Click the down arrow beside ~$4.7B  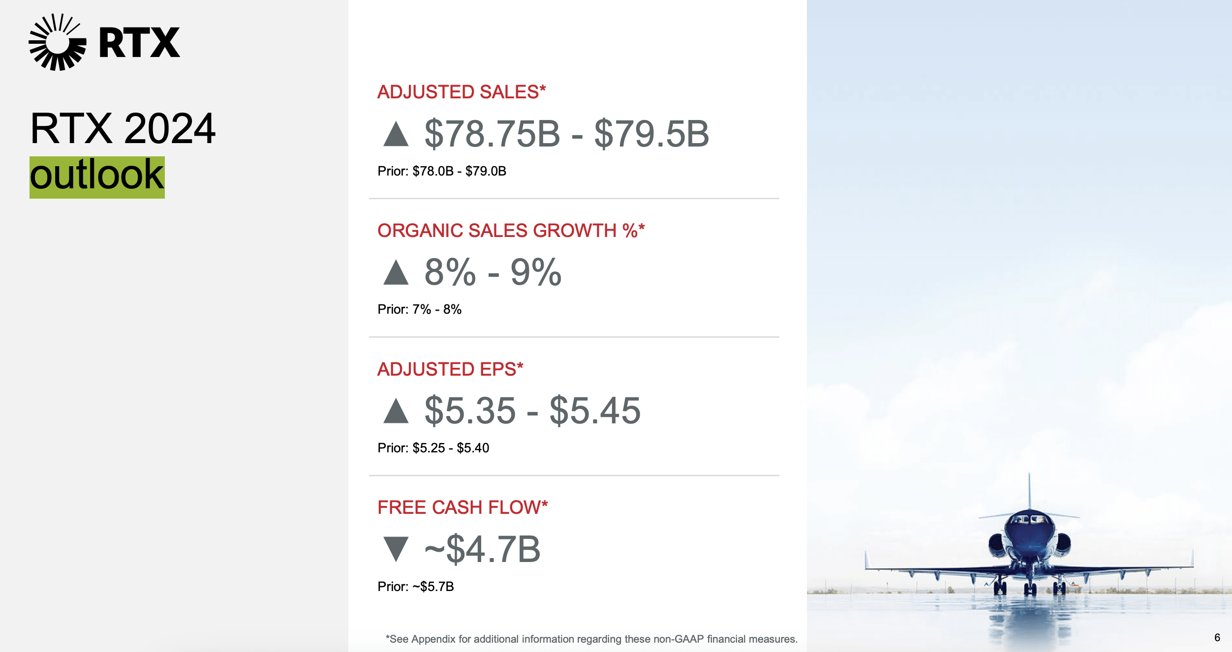click(x=396, y=549)
